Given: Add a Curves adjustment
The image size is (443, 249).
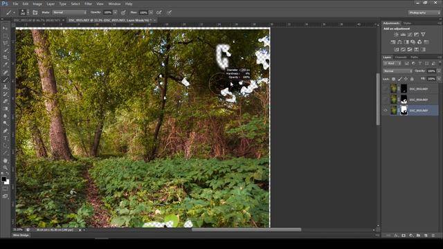Looking at the screenshot, I should [x=410, y=35].
